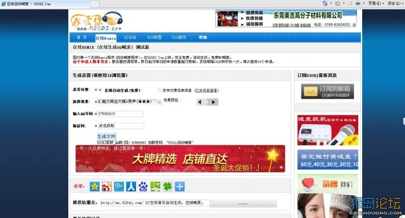Select the 发布付费定做信息 radio option
The height and width of the screenshot is (218, 405).
159,90
